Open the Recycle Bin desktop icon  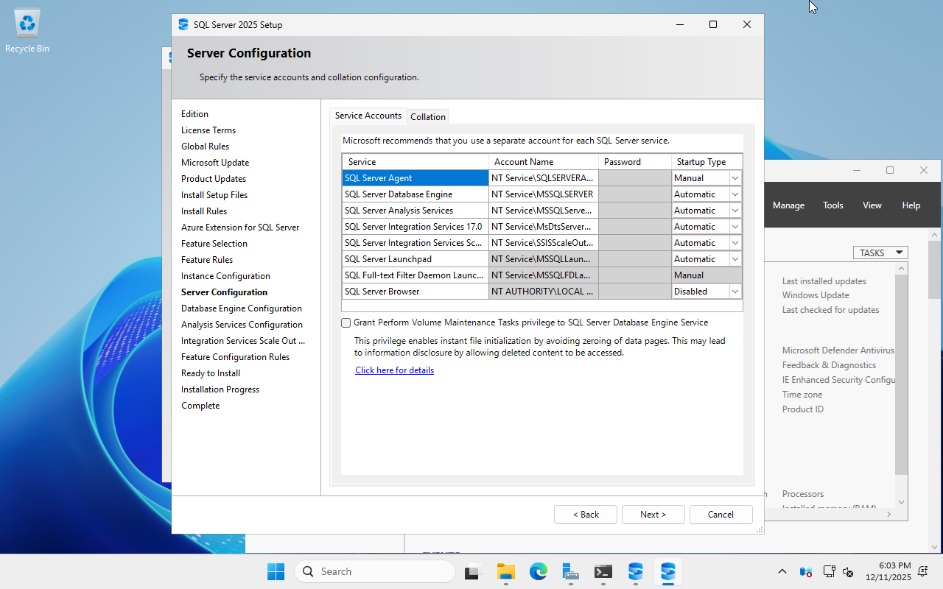click(x=27, y=29)
